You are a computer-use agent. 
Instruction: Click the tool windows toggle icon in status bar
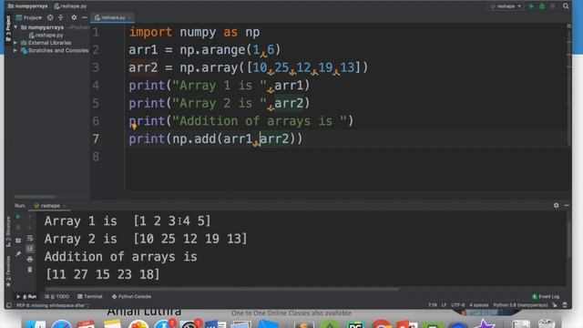coord(9,305)
